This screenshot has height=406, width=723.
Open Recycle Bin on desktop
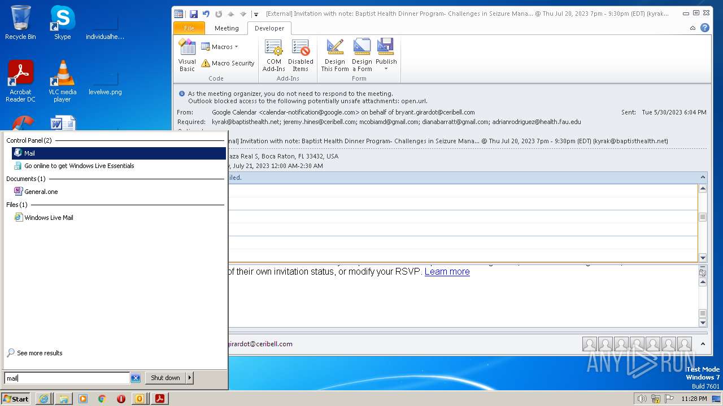[x=20, y=23]
